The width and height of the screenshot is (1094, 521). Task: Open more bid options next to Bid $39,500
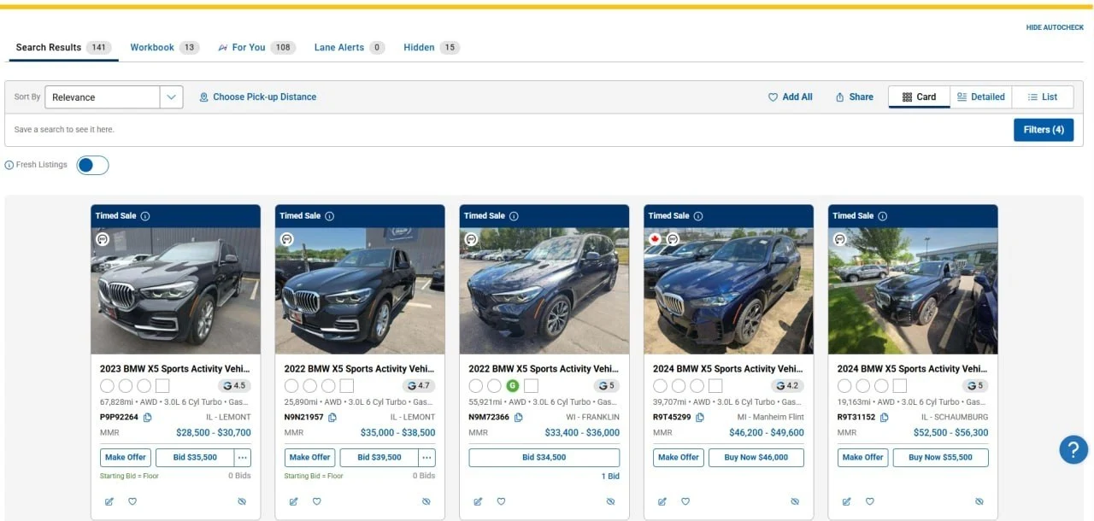coord(427,457)
